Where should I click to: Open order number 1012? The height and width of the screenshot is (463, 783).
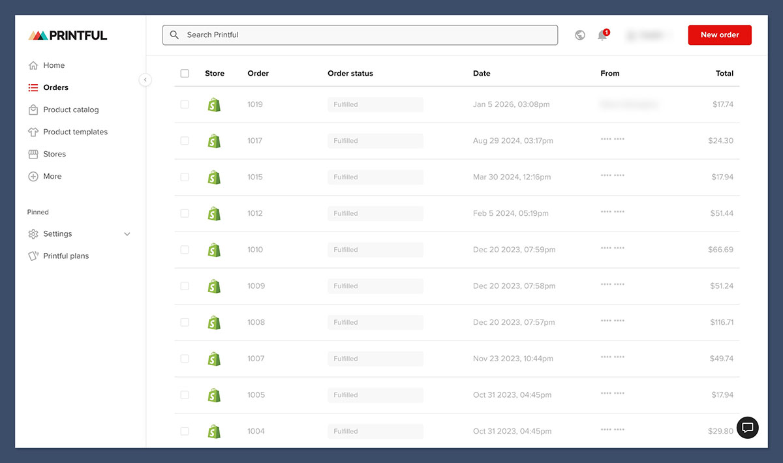pos(255,213)
